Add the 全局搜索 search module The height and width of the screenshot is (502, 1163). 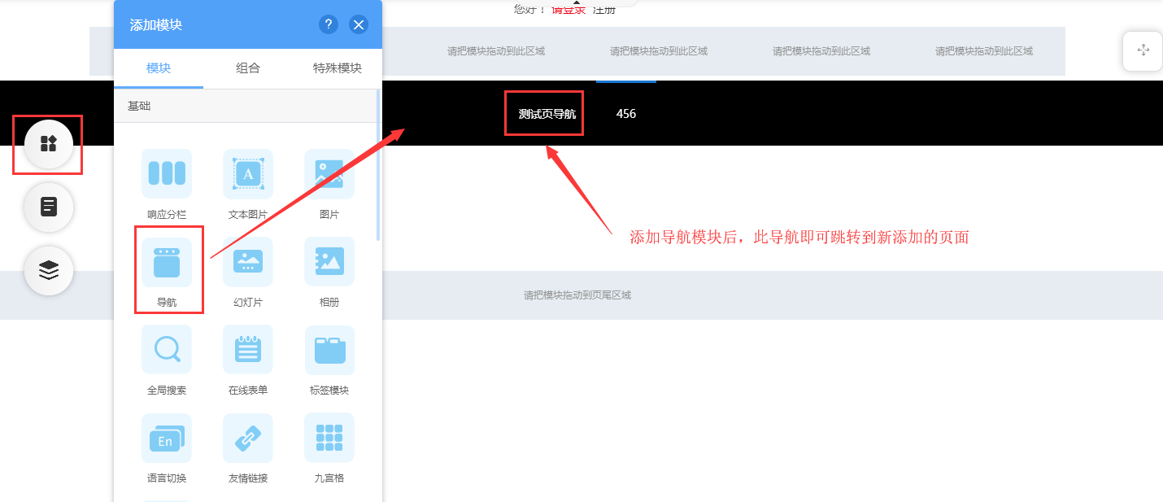[x=167, y=350]
